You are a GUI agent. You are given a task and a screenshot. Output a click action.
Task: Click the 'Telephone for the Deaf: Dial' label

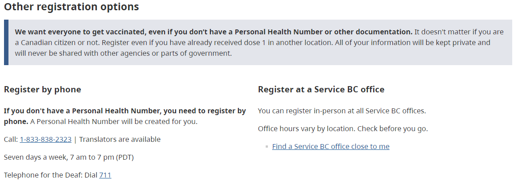pyautogui.click(x=50, y=175)
